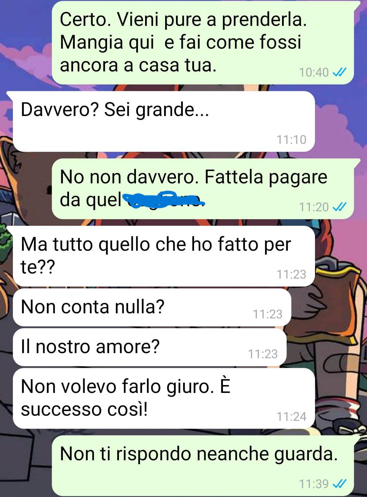The height and width of the screenshot is (497, 367).
Task: Tap the blue double-check on 10:40 message
Action: coord(339,72)
